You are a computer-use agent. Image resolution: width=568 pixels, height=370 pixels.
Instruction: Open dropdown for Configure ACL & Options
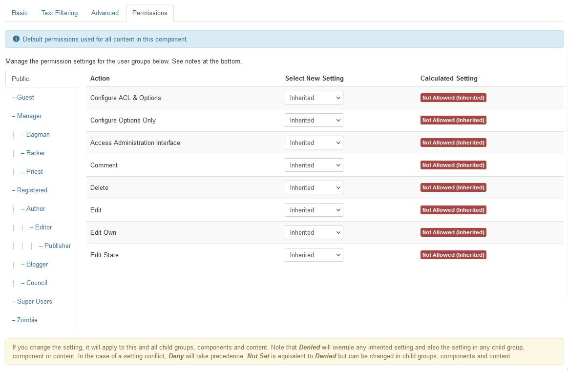pyautogui.click(x=314, y=98)
